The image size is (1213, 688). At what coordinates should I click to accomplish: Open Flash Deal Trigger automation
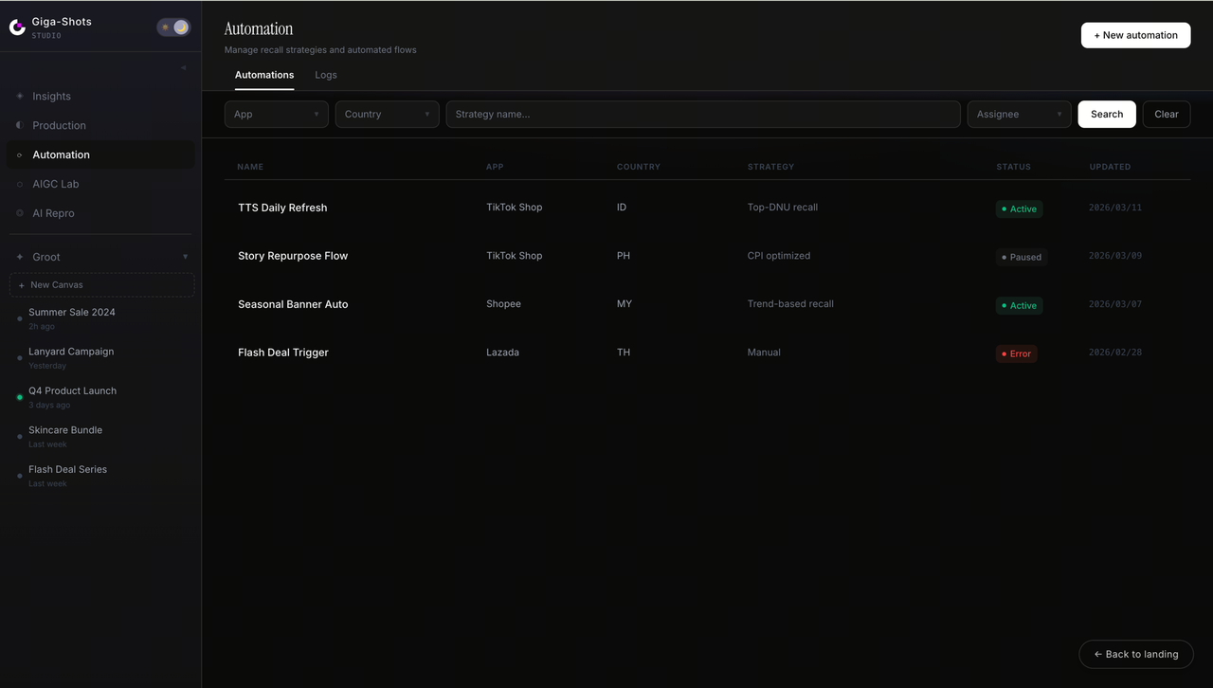click(283, 353)
